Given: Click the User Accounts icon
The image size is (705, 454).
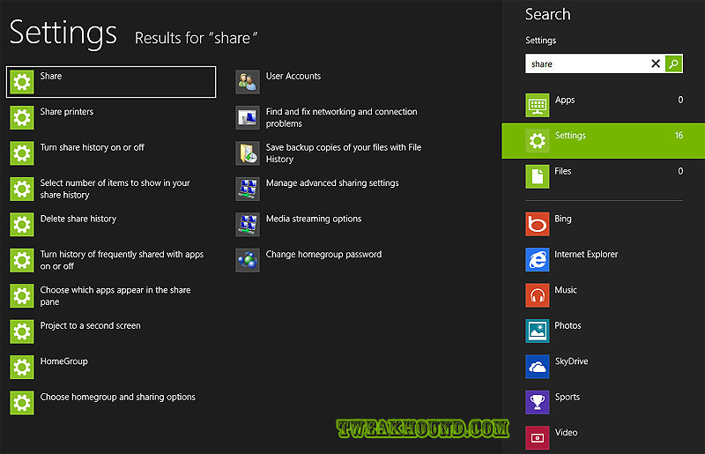Looking at the screenshot, I should tap(248, 82).
